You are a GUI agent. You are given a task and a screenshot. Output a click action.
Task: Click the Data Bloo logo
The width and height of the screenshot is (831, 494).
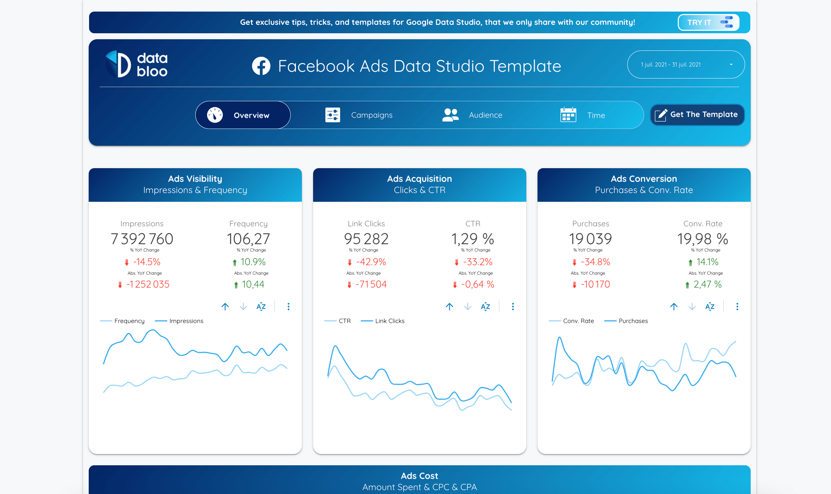tap(137, 64)
